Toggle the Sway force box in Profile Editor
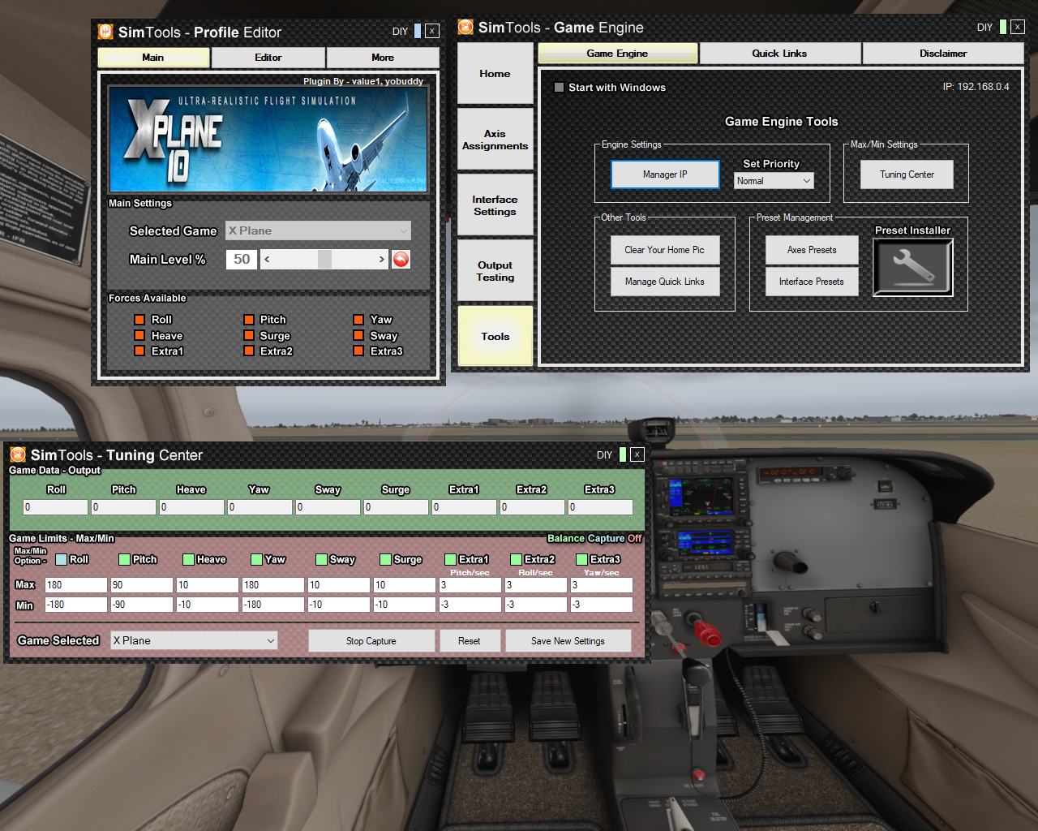The height and width of the screenshot is (831, 1038). click(358, 335)
